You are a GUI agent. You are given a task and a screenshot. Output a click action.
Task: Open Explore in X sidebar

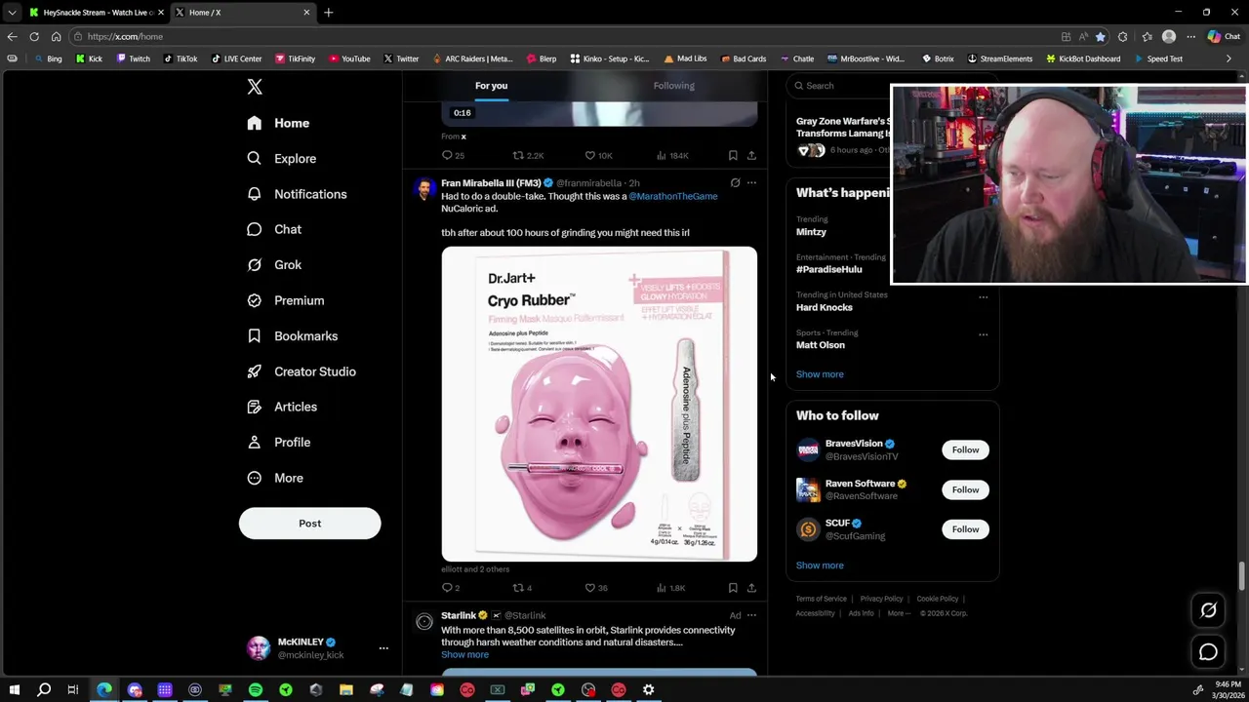click(x=282, y=158)
